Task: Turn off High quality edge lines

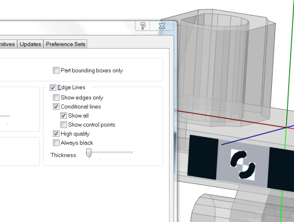Action: [56, 134]
